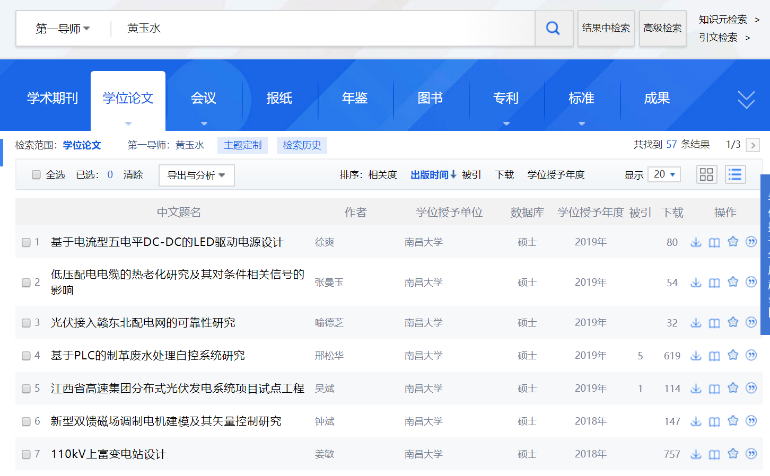Image resolution: width=770 pixels, height=476 pixels.
Task: Check the box for result 7
Action: pos(26,454)
